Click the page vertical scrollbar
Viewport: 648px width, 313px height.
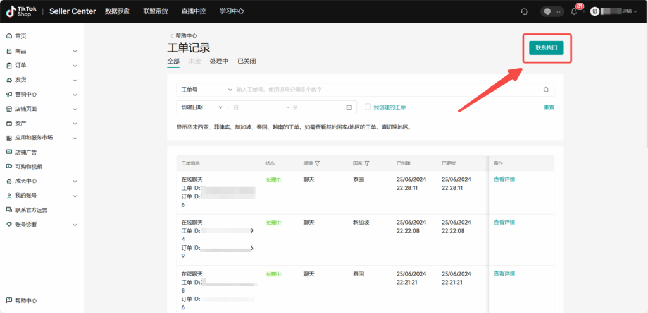pos(646,85)
